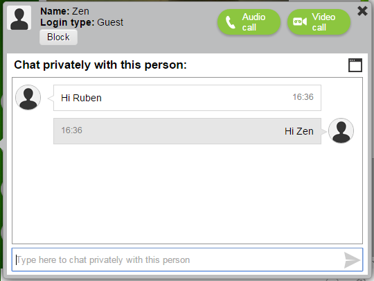
Task: Click the 16:36 timestamp on Hi Zen
Action: pyautogui.click(x=71, y=130)
